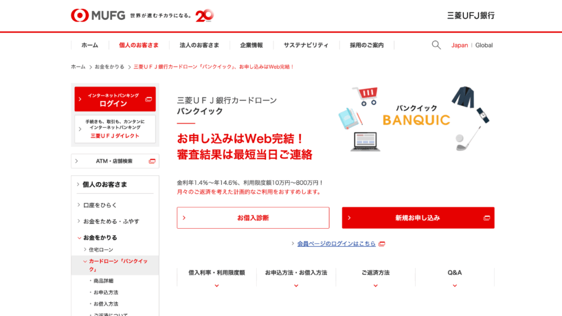Click the external window icon beside ATM・店舗検索

click(152, 161)
